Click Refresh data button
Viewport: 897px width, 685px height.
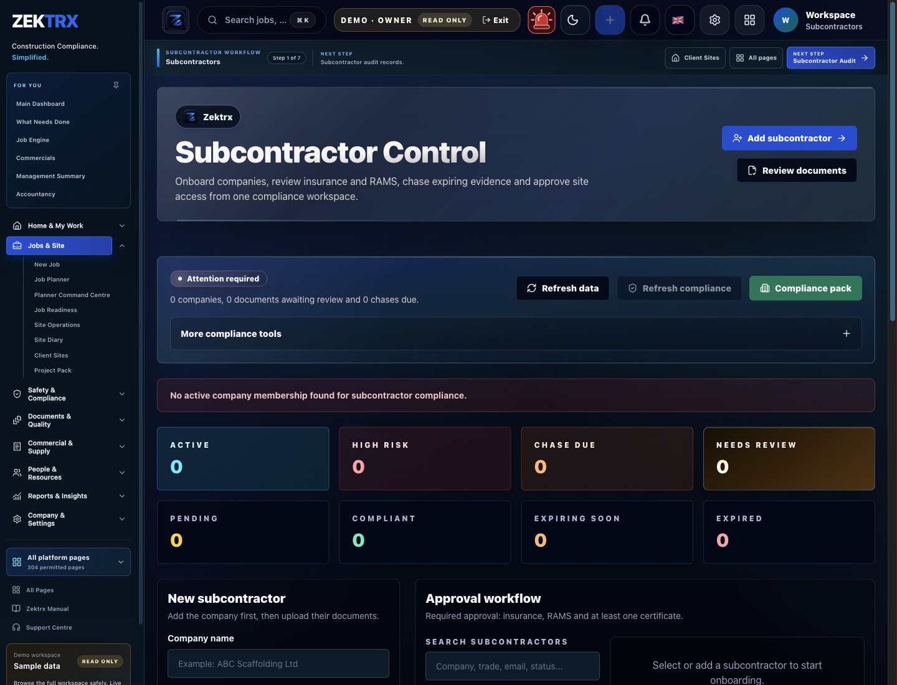pyautogui.click(x=562, y=288)
